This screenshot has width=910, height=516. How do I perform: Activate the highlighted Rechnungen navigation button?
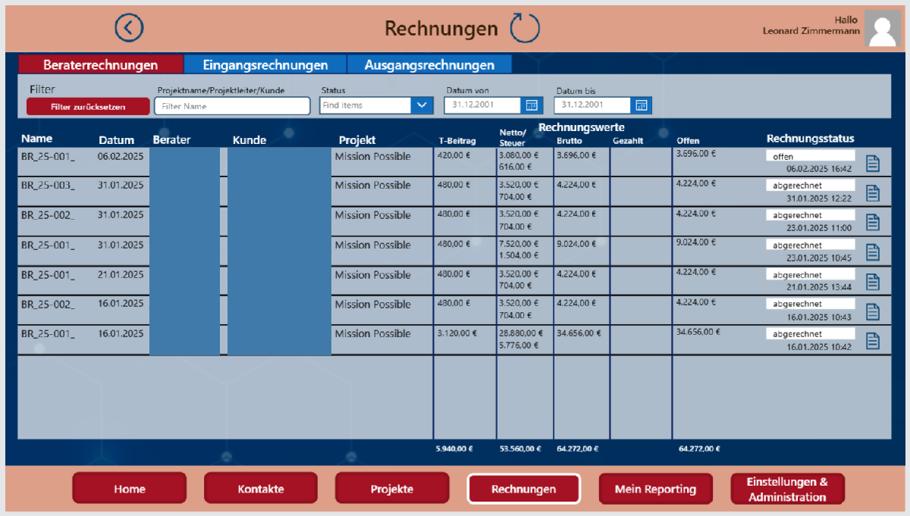click(524, 488)
